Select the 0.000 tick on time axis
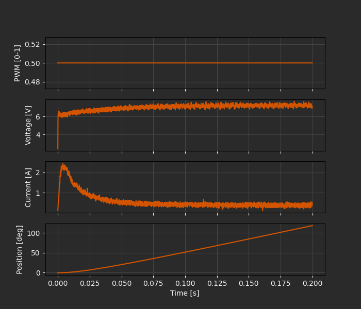The height and width of the screenshot is (309, 361). (x=58, y=283)
